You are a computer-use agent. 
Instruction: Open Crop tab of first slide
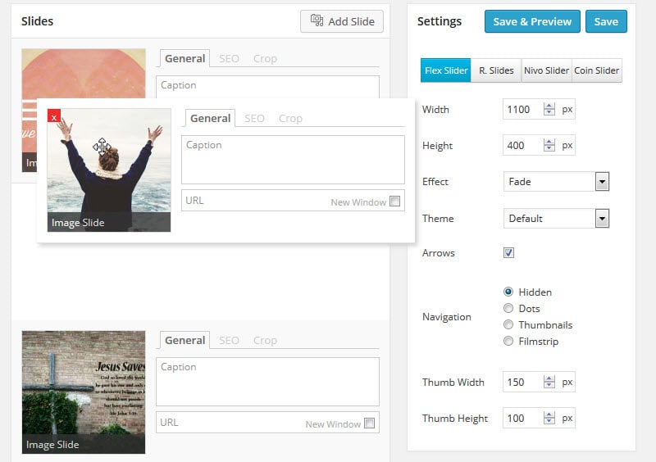coord(265,58)
